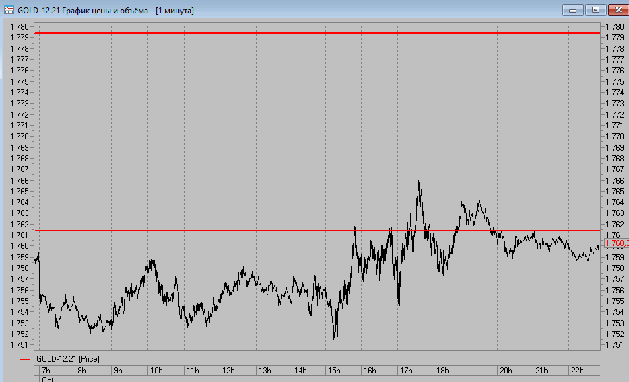Click the Oct date label below time axis
The width and height of the screenshot is (629, 382).
48,379
